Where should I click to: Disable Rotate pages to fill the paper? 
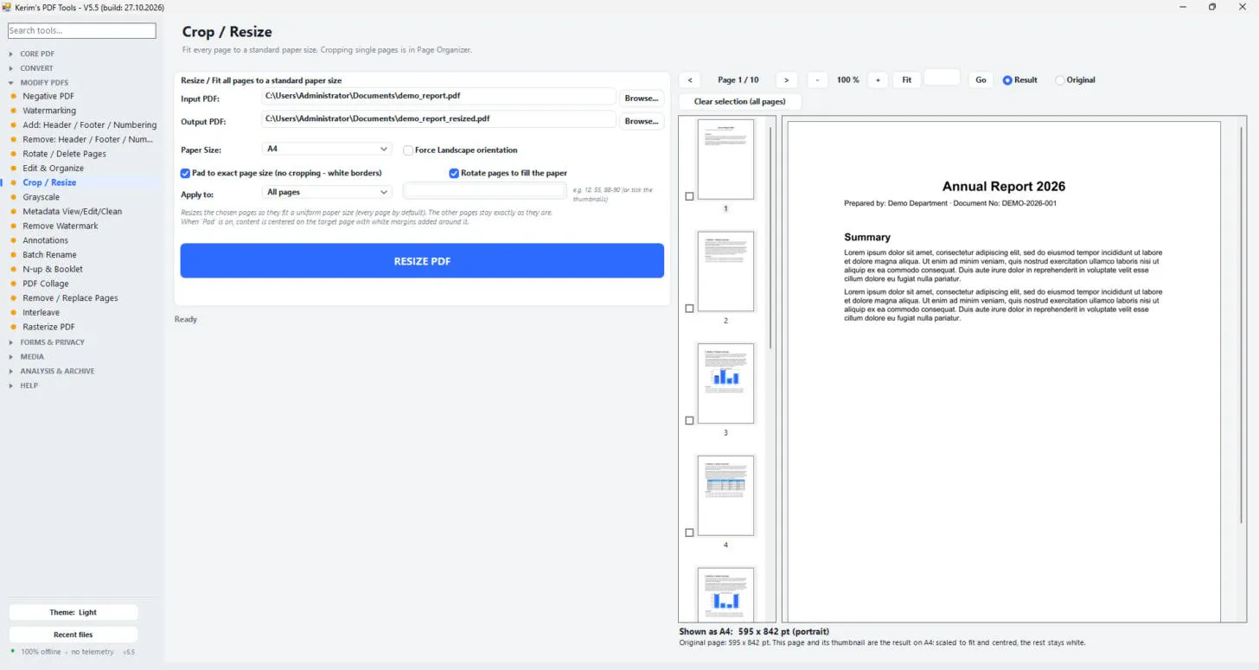(454, 173)
